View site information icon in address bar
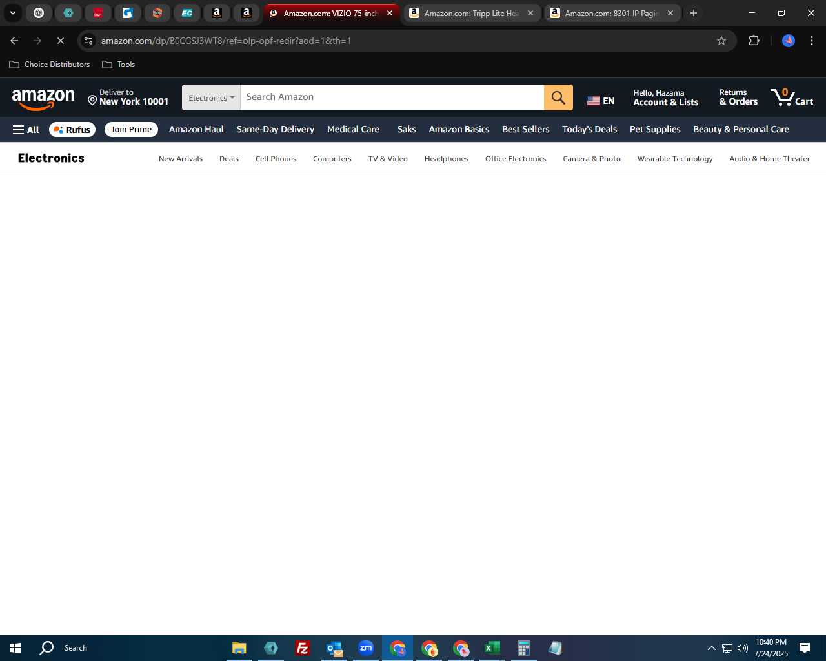The image size is (826, 661). 88,41
